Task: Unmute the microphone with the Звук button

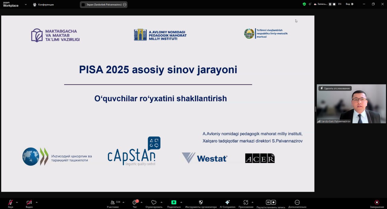Action: (11, 204)
